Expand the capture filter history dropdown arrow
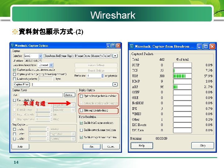 point(115,84)
